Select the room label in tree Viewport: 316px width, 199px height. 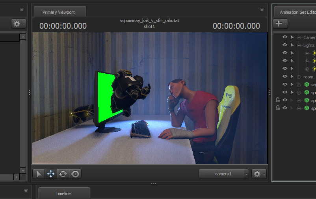308,77
